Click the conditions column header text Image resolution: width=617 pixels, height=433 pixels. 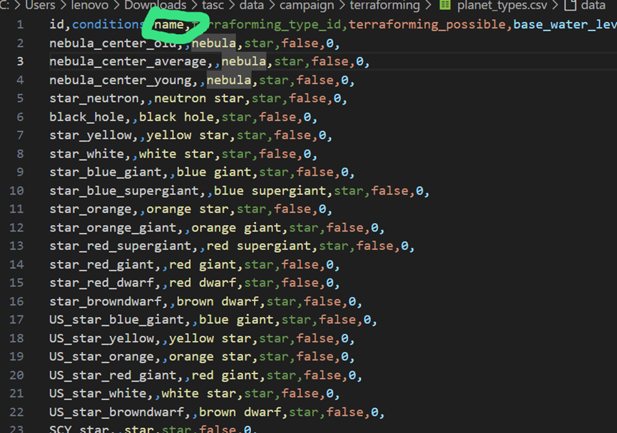(106, 25)
